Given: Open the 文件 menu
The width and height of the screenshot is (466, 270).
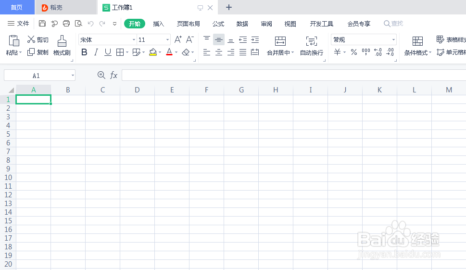Looking at the screenshot, I should pos(18,24).
